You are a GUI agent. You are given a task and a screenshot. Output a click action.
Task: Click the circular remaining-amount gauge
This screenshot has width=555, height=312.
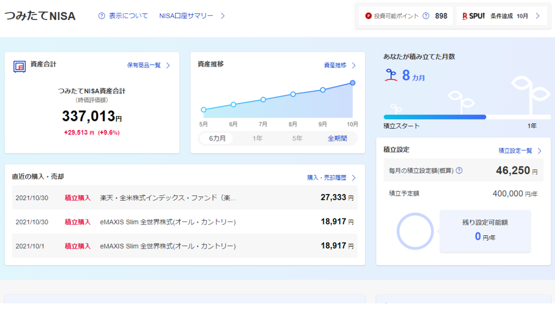[415, 231]
